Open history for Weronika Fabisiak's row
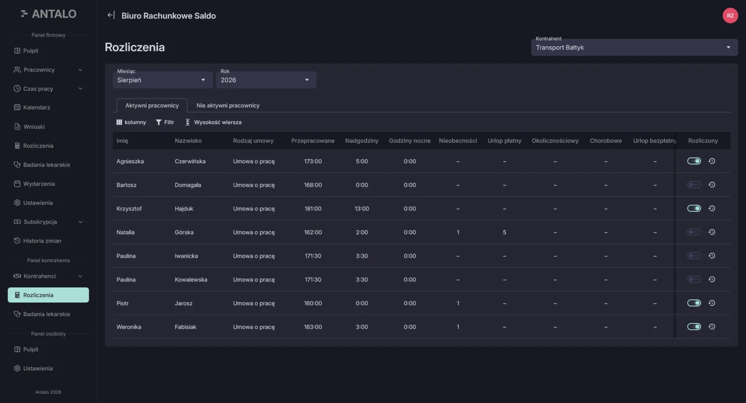This screenshot has height=403, width=746. 712,327
